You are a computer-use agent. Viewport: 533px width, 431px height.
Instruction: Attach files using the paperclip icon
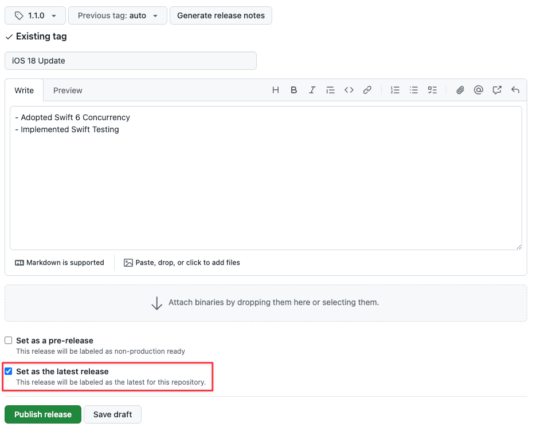click(460, 90)
